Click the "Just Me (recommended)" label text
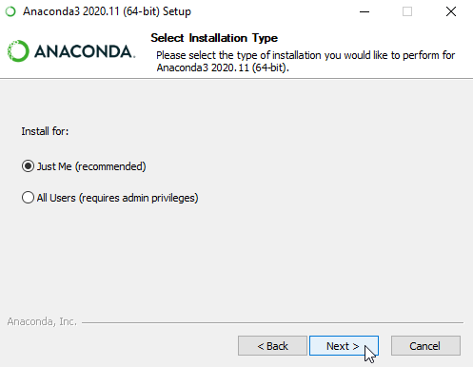Screen dimensions: 473x367 [91, 166]
